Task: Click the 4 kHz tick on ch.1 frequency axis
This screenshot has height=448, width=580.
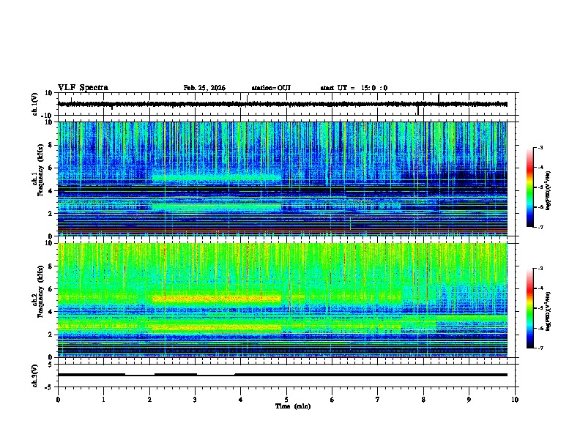Action: click(x=51, y=191)
